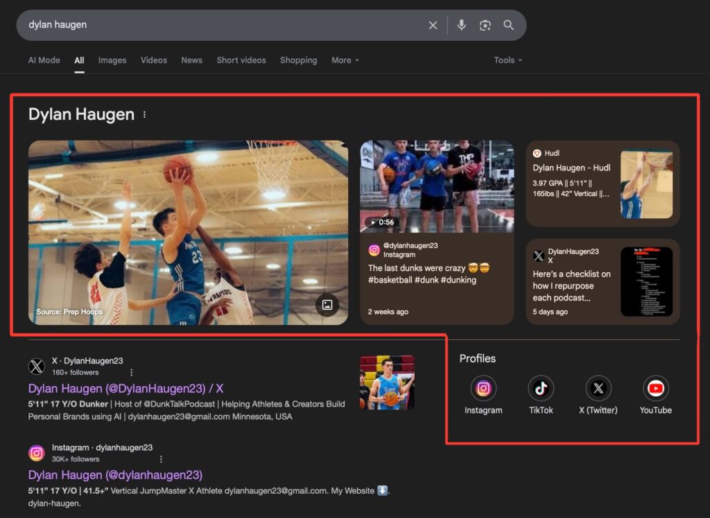Open the Hudl dunk thumbnail
710x518 pixels.
(x=646, y=184)
